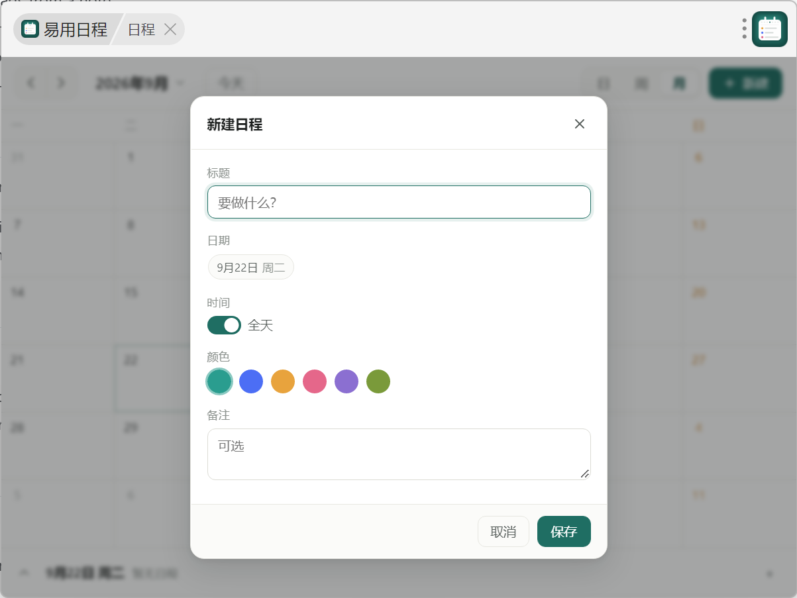Select the blue color swatch
The height and width of the screenshot is (598, 797).
pyautogui.click(x=251, y=381)
